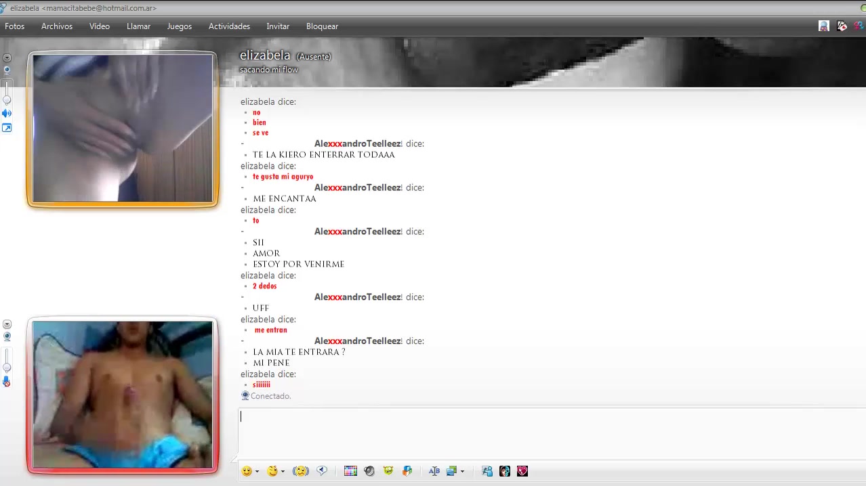The height and width of the screenshot is (486, 866).
Task: Expand the dropdown arrow next to the wink icon
Action: [x=283, y=472]
